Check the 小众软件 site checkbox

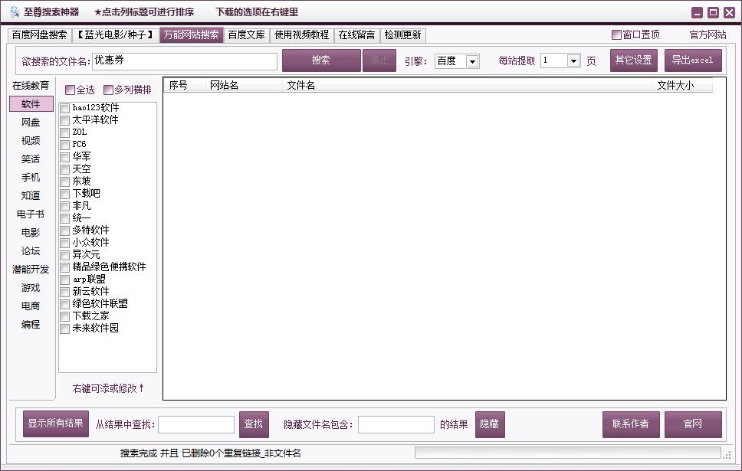tap(64, 242)
